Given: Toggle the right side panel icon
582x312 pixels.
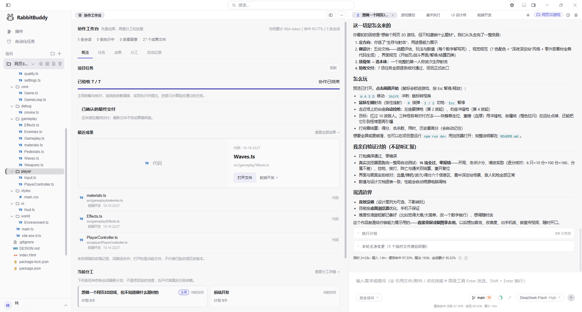Looking at the screenshot, I should pos(533,5).
